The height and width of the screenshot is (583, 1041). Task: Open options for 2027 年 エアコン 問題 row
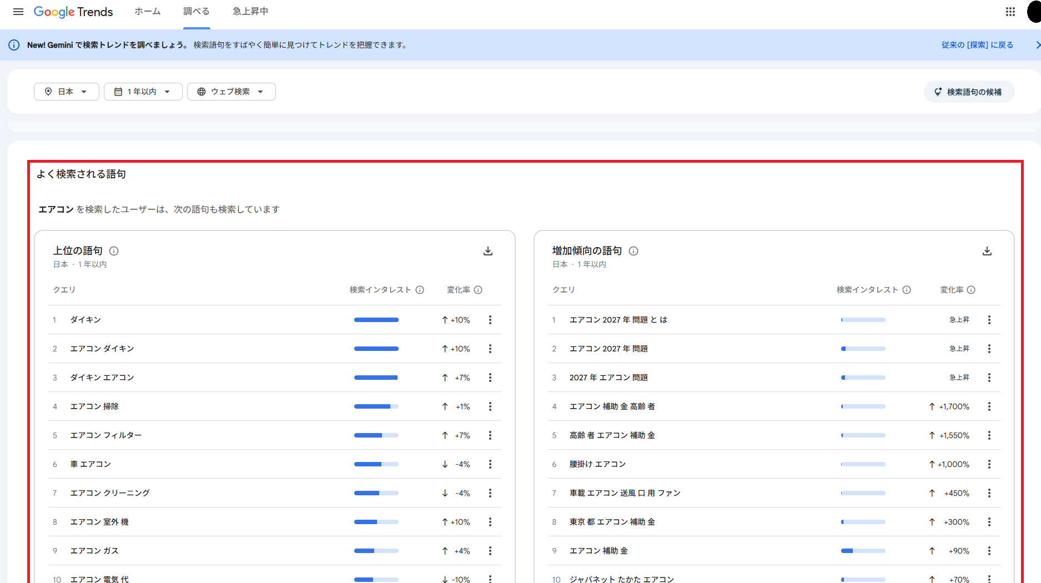point(989,378)
